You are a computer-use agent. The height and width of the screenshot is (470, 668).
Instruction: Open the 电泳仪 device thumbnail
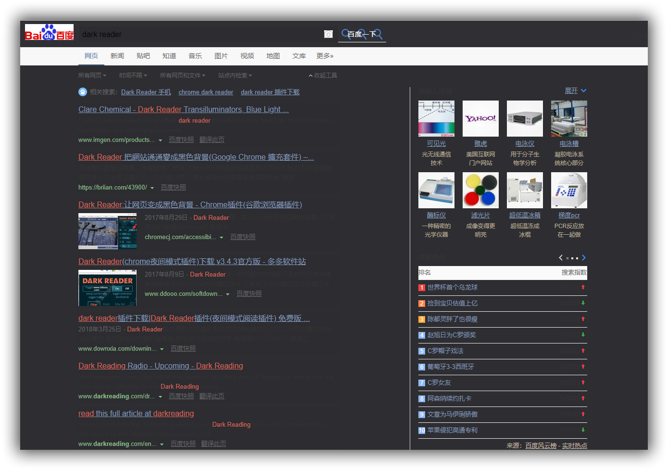click(x=525, y=119)
